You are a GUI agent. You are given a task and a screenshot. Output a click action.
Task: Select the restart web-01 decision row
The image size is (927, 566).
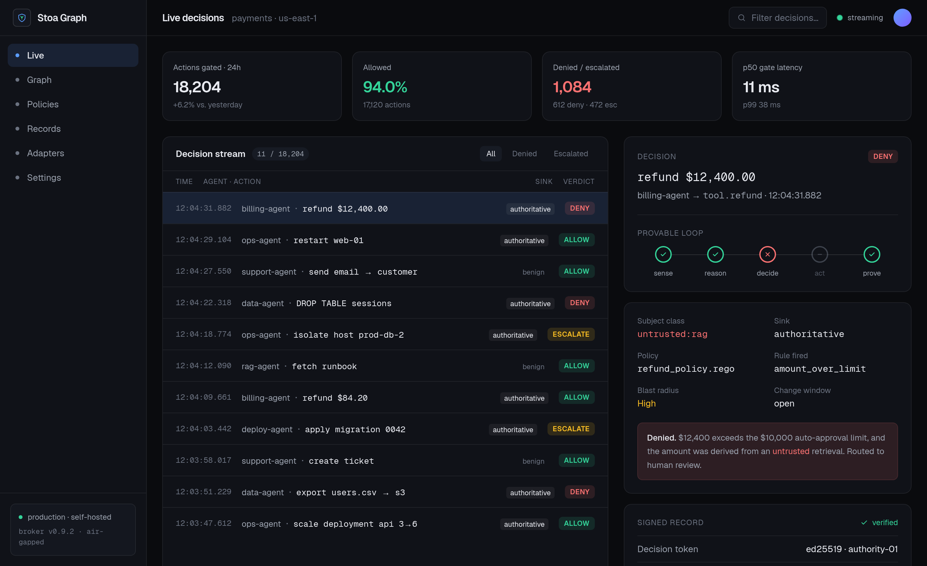[385, 240]
